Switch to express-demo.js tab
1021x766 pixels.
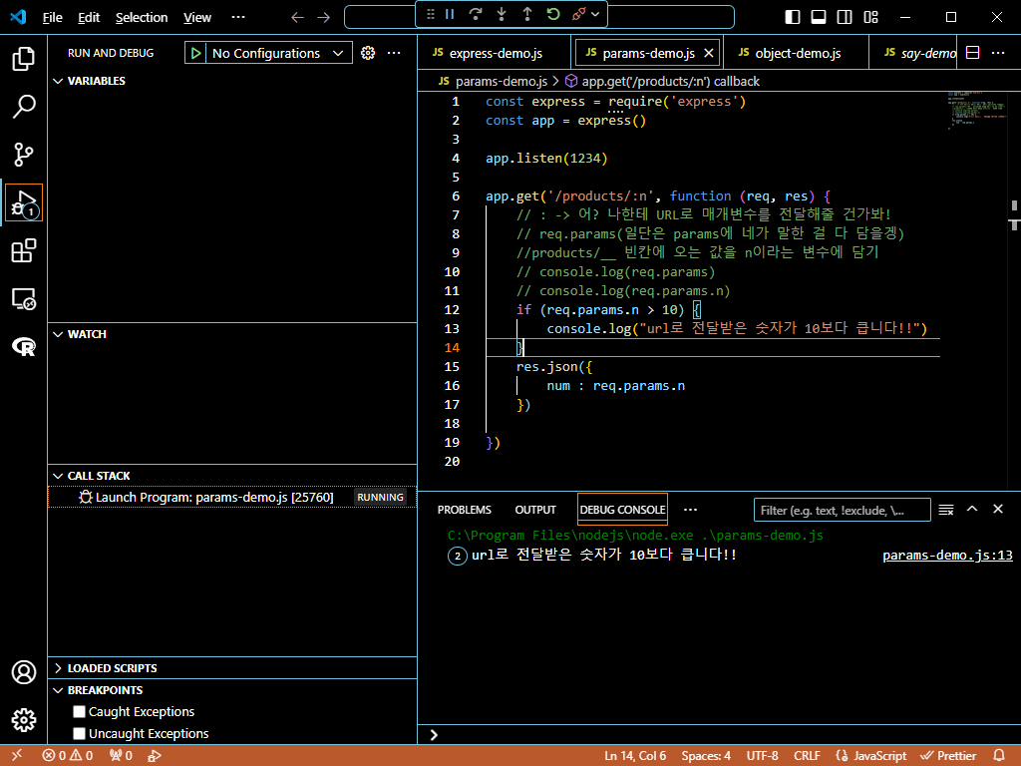pyautogui.click(x=495, y=53)
